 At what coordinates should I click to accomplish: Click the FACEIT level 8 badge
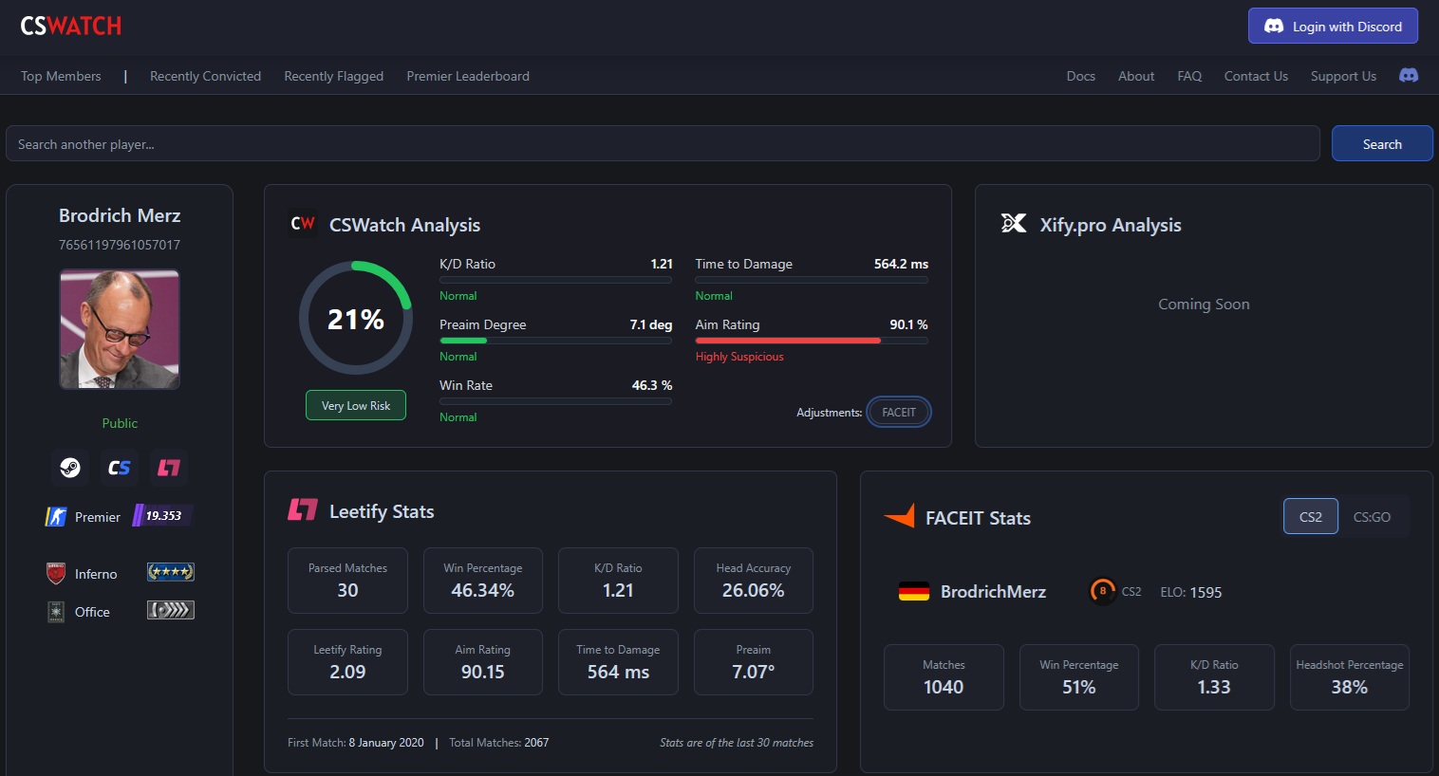(x=1102, y=591)
